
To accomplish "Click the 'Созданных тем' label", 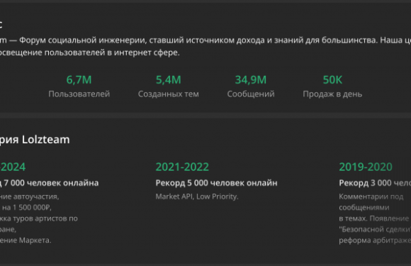I will 168,94.
